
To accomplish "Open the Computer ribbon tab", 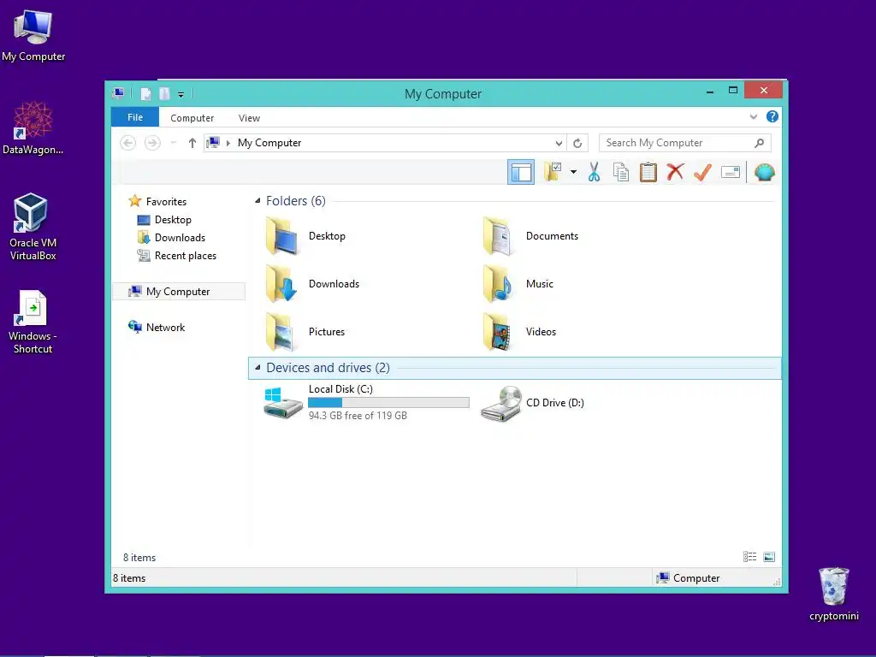I will click(192, 118).
